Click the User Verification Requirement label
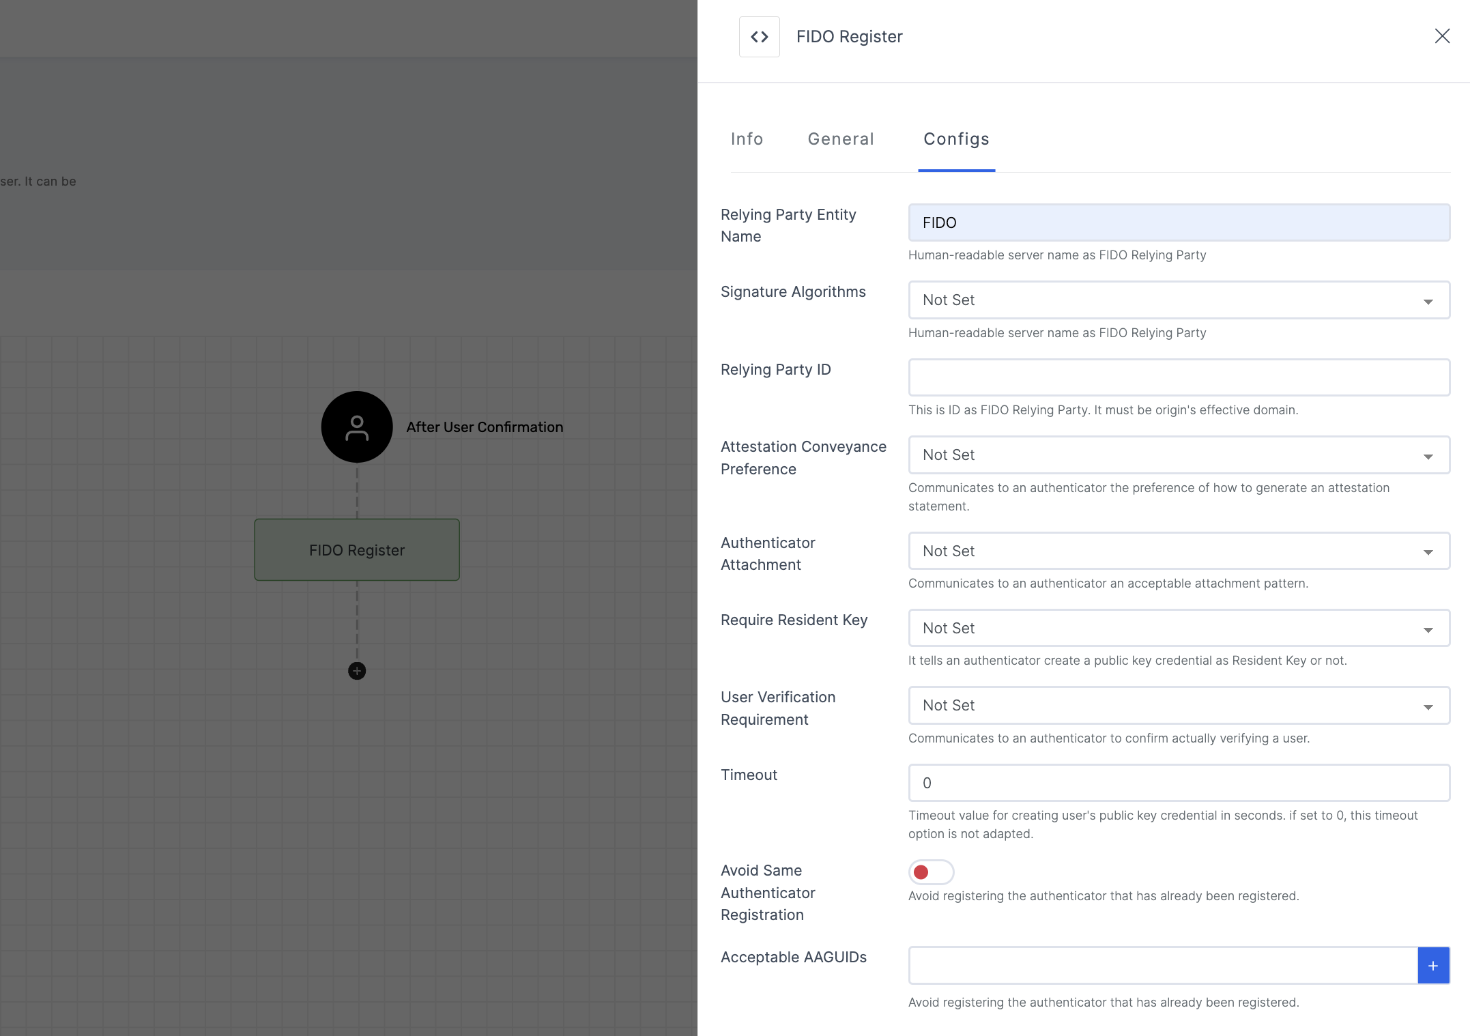This screenshot has height=1036, width=1470. point(778,708)
